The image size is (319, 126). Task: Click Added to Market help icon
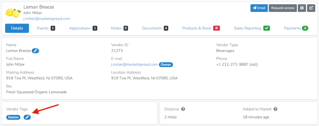click(276, 109)
